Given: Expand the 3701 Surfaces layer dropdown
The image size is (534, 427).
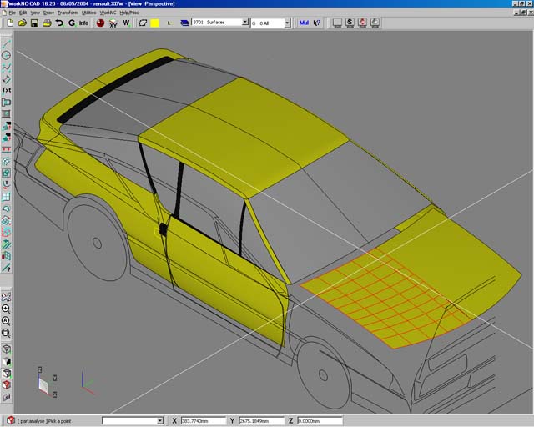Looking at the screenshot, I should point(244,23).
